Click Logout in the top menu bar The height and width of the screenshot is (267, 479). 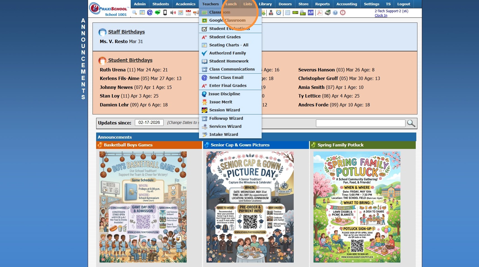coord(403,4)
